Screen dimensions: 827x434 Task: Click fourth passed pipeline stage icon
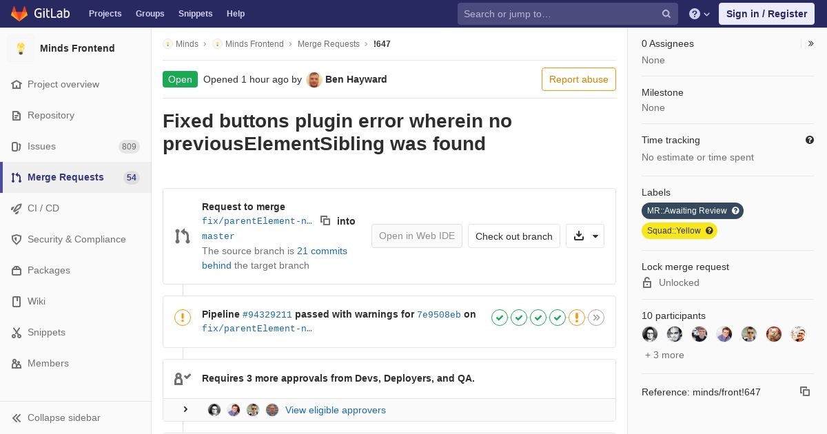[558, 318]
